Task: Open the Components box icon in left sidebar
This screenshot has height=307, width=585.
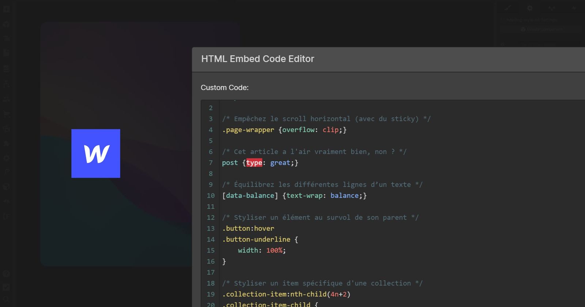Action: click(x=6, y=24)
